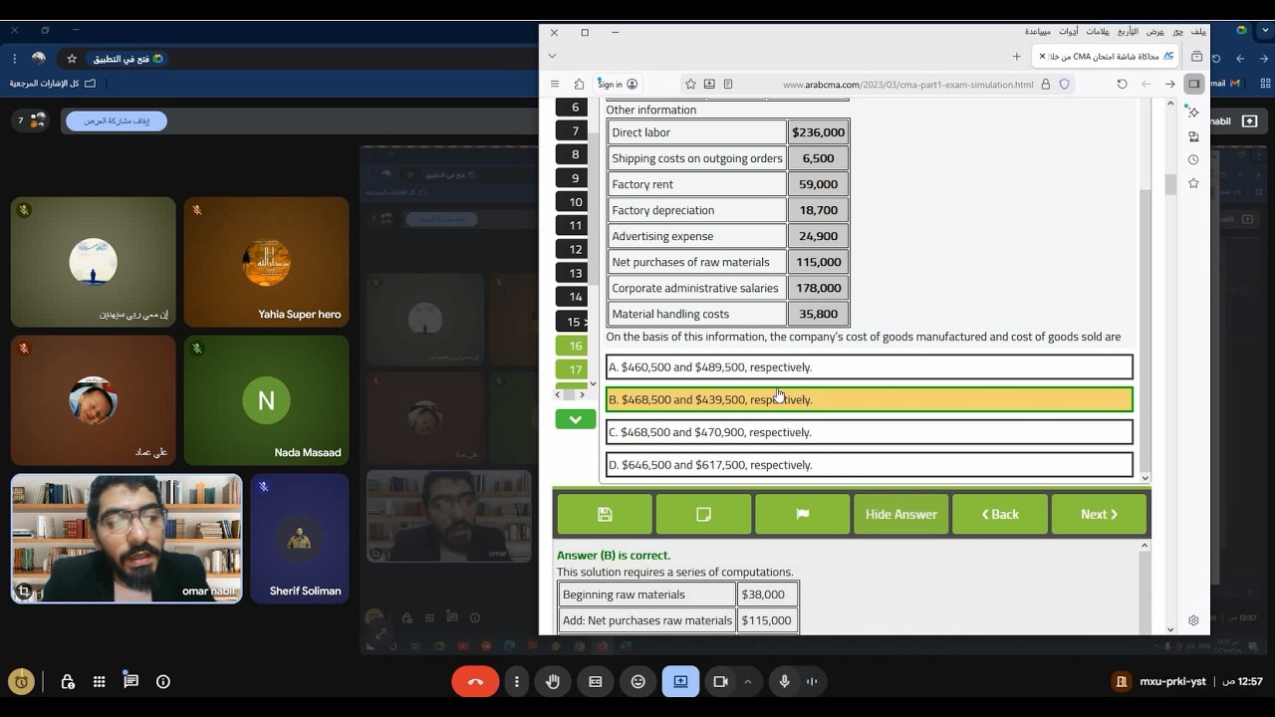The image size is (1275, 717).
Task: Go to previous question with Back
Action: click(x=1000, y=514)
